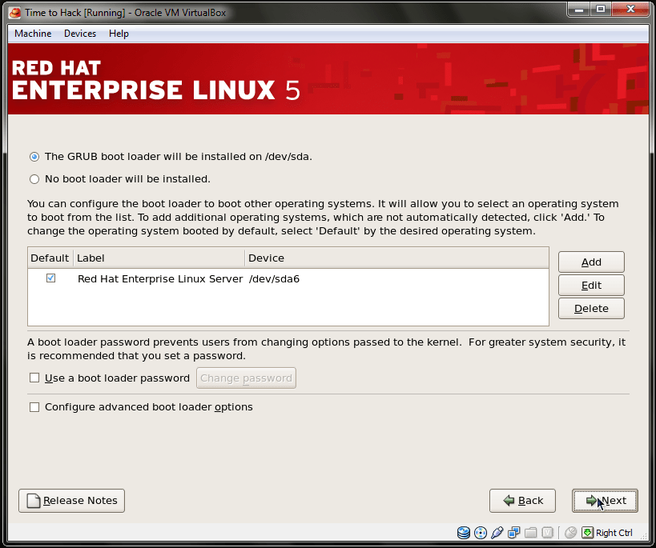Screen dimensions: 656x548
Task: Go Back to previous installer step
Action: click(x=522, y=501)
